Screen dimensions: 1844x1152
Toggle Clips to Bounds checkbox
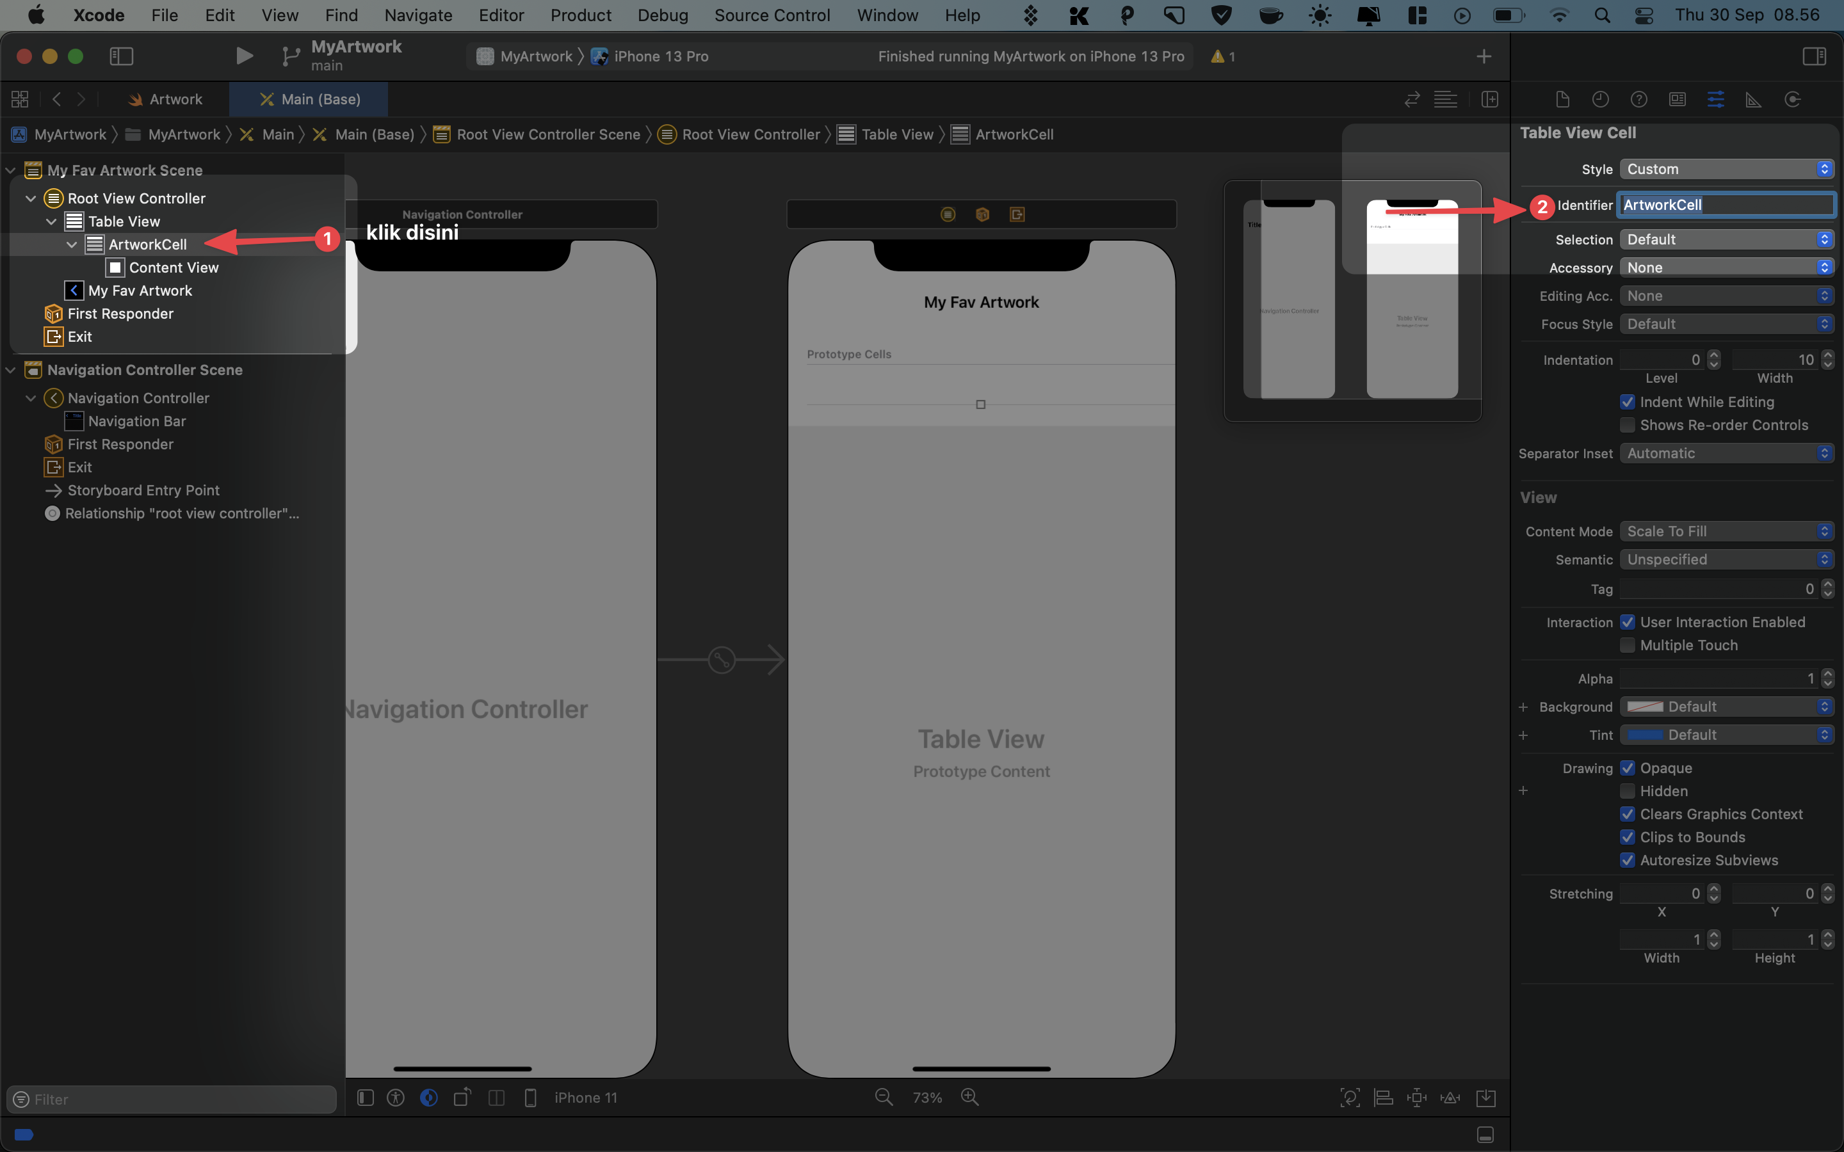coord(1627,836)
